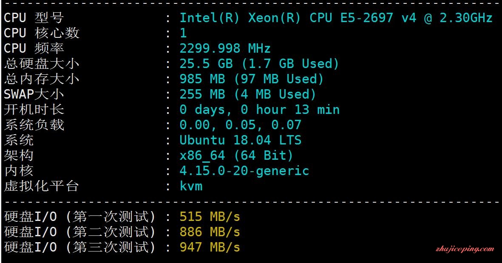502x263 pixels.
Task: Click the third disk I/O result 947 MB/s
Action: click(x=210, y=247)
